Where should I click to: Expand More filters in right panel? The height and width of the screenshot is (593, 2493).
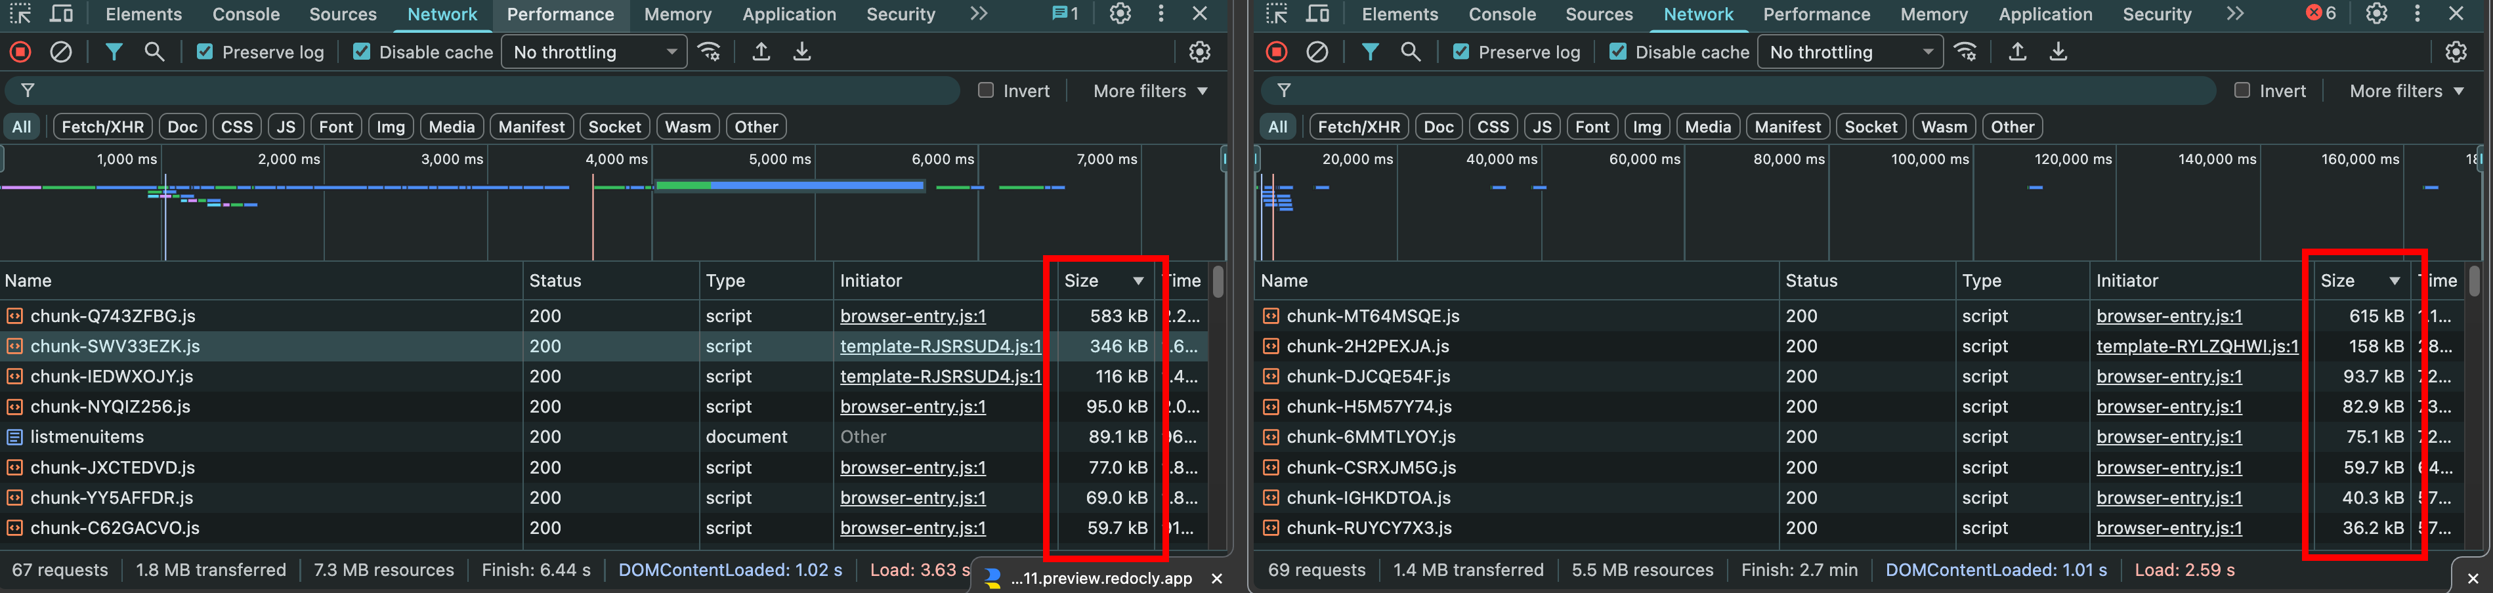pyautogui.click(x=2406, y=91)
